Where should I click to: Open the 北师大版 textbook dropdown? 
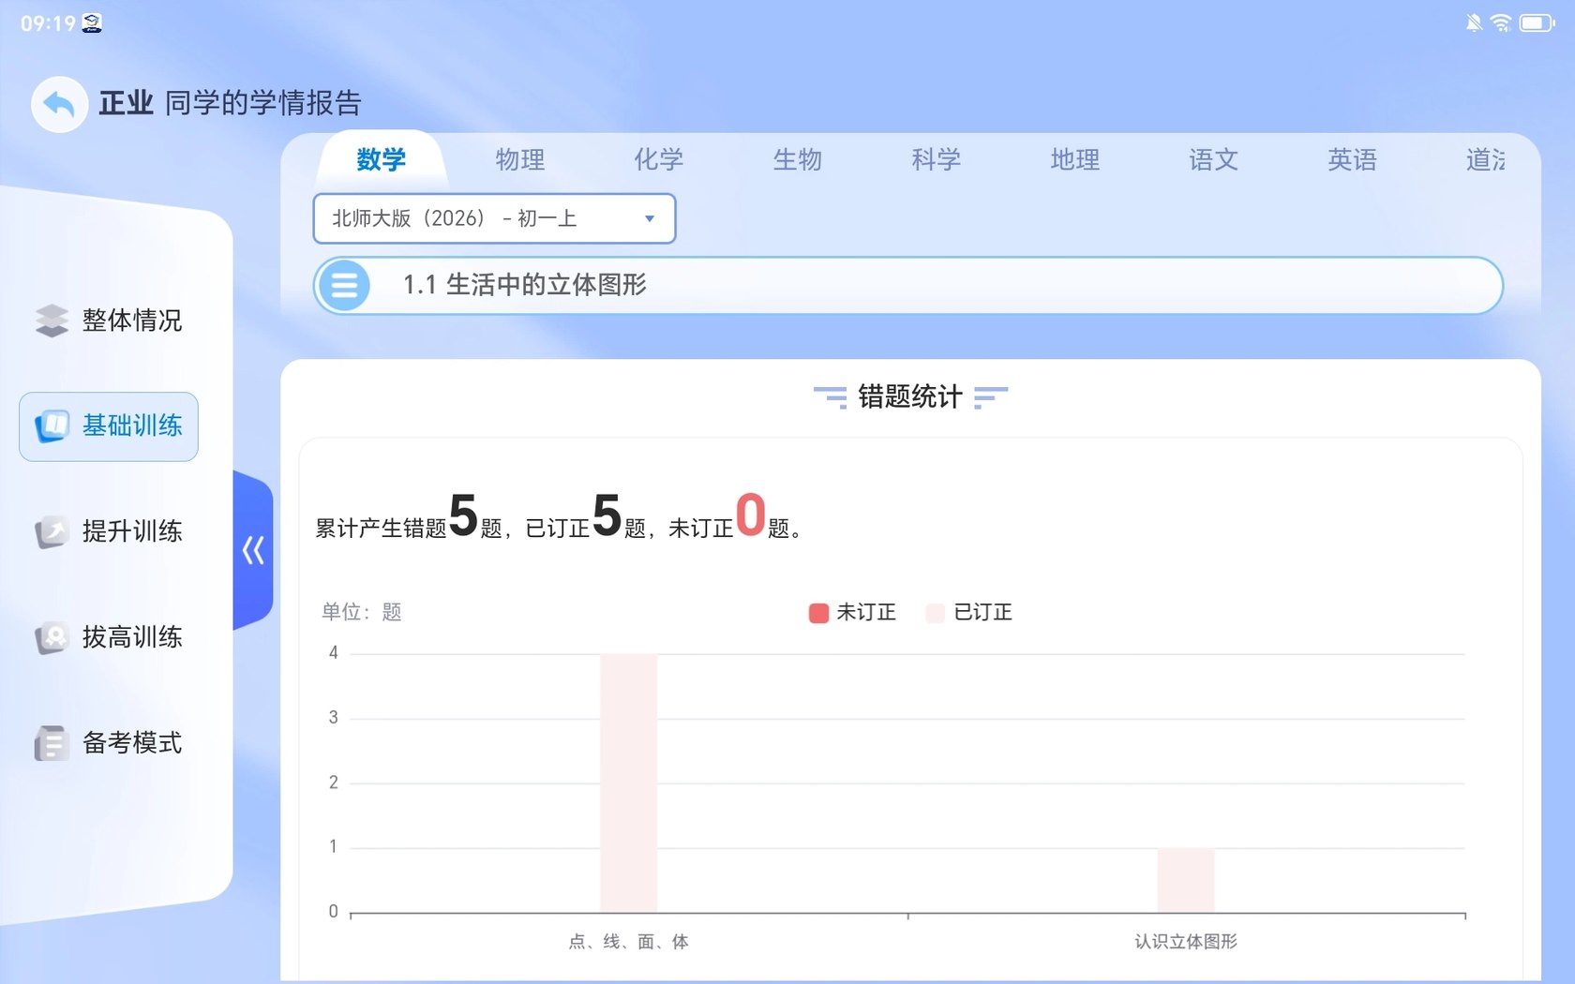coord(494,218)
